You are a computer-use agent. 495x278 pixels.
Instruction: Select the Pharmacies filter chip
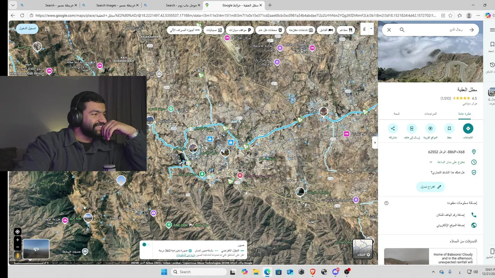point(214,30)
